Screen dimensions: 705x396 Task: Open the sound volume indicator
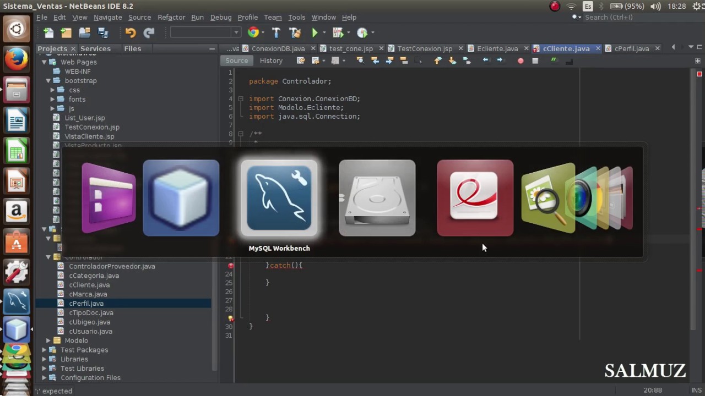(x=655, y=6)
